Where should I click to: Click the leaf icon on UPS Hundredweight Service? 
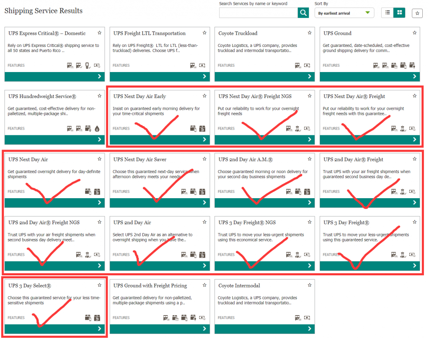coord(97,129)
